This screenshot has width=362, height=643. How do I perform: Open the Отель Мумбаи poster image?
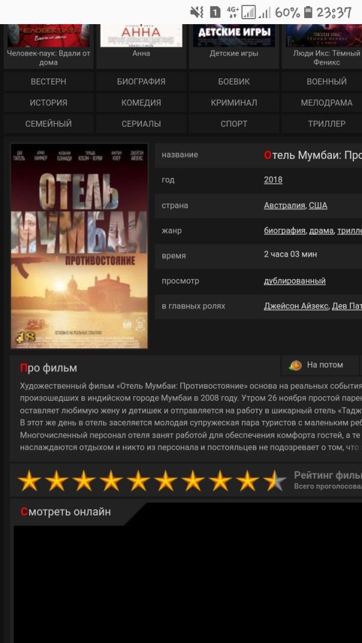pyautogui.click(x=79, y=246)
